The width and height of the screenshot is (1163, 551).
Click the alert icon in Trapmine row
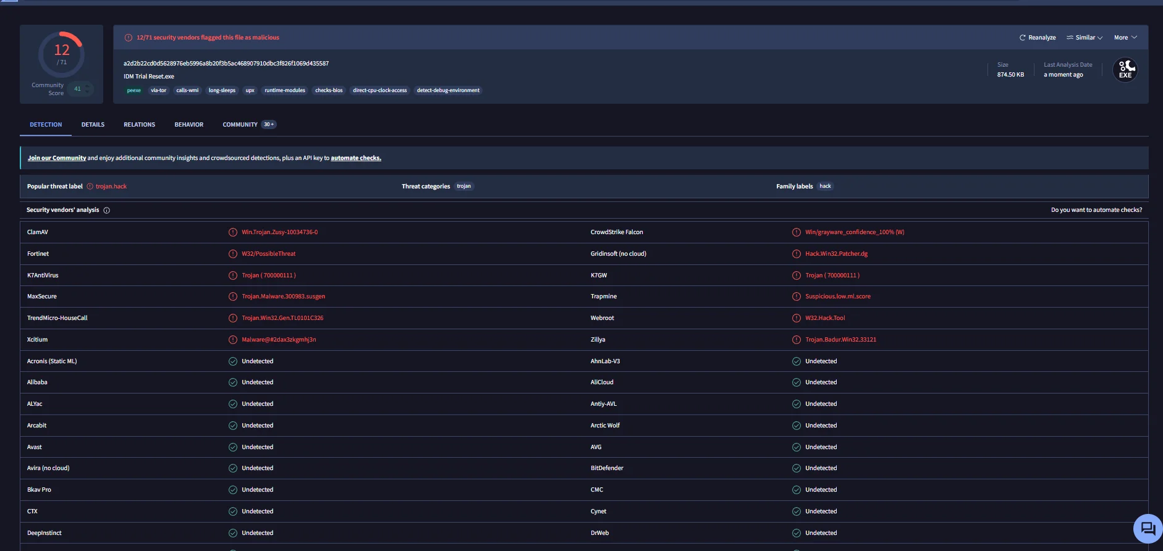[x=797, y=297]
